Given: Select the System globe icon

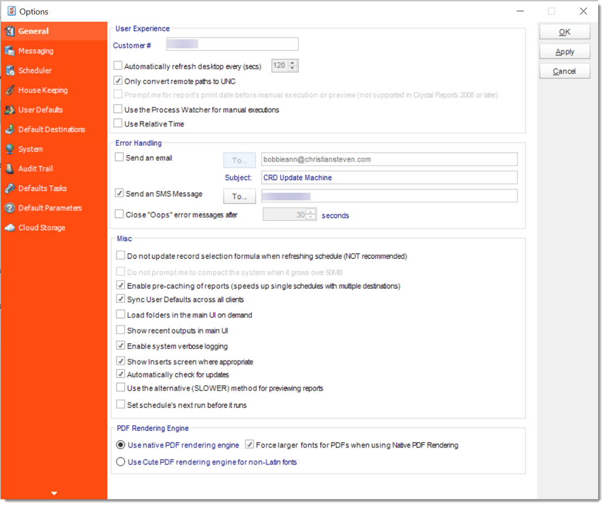Looking at the screenshot, I should 9,149.
